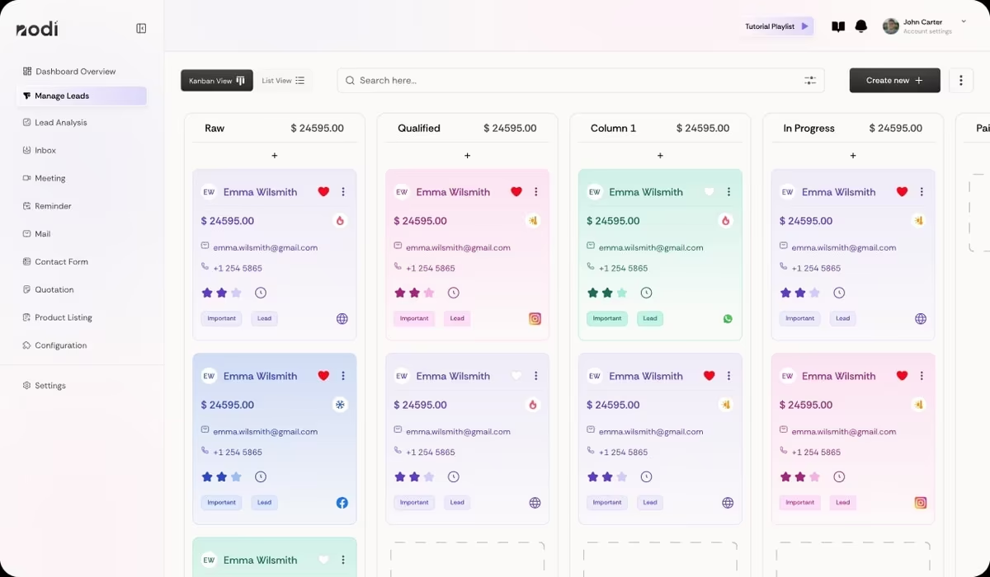This screenshot has height=577, width=990.
Task: Play the Tutorial Playlist
Action: click(779, 26)
